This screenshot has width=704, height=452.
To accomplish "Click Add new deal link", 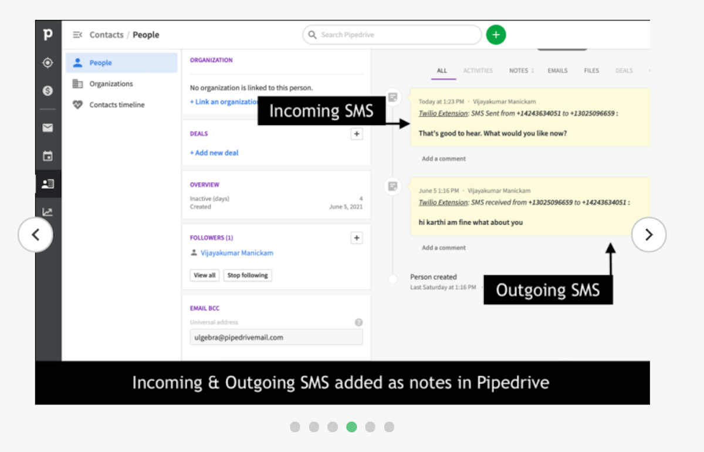I will click(214, 153).
